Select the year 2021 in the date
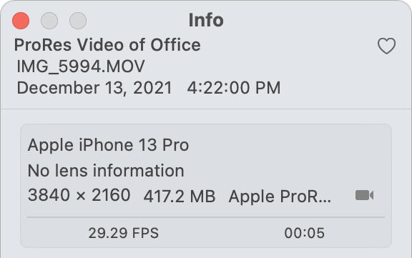 [x=152, y=88]
